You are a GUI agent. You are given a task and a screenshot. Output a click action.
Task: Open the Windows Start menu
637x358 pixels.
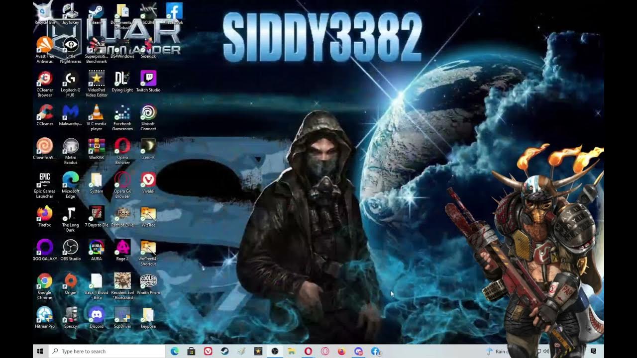40,351
